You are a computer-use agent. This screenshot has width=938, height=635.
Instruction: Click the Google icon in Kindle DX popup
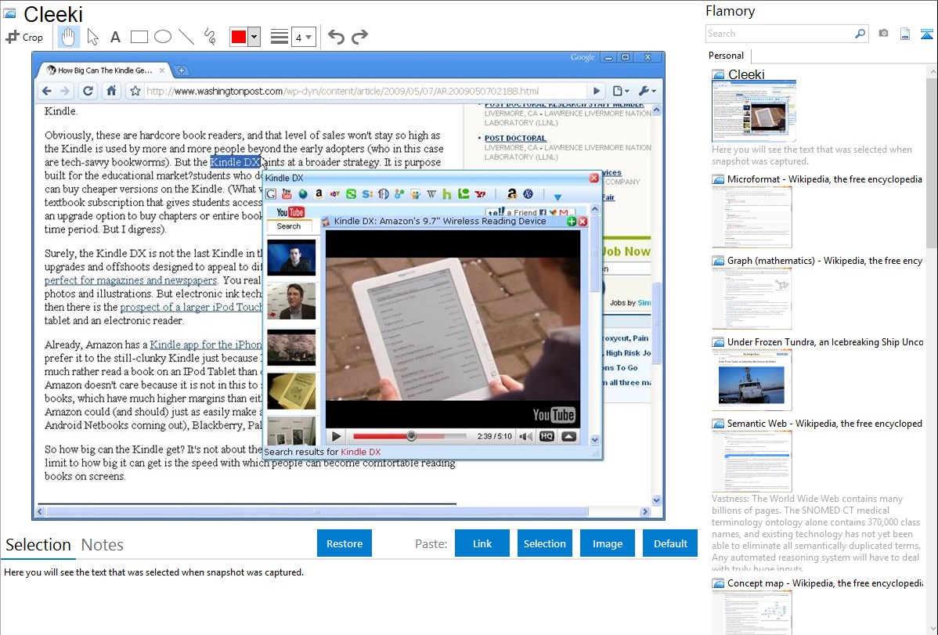click(x=271, y=194)
